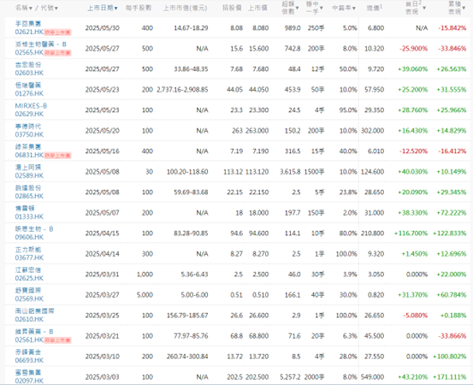473x385 pixels.
Task: Sort by 累積表現 column arrow
Action: click(464, 8)
